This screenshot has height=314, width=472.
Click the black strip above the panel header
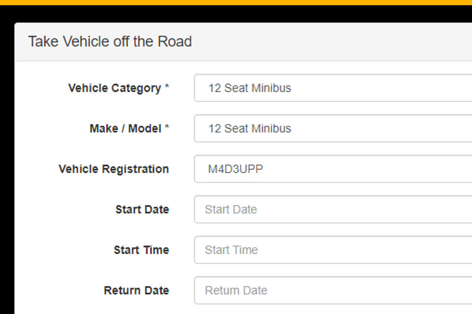[x=236, y=14]
